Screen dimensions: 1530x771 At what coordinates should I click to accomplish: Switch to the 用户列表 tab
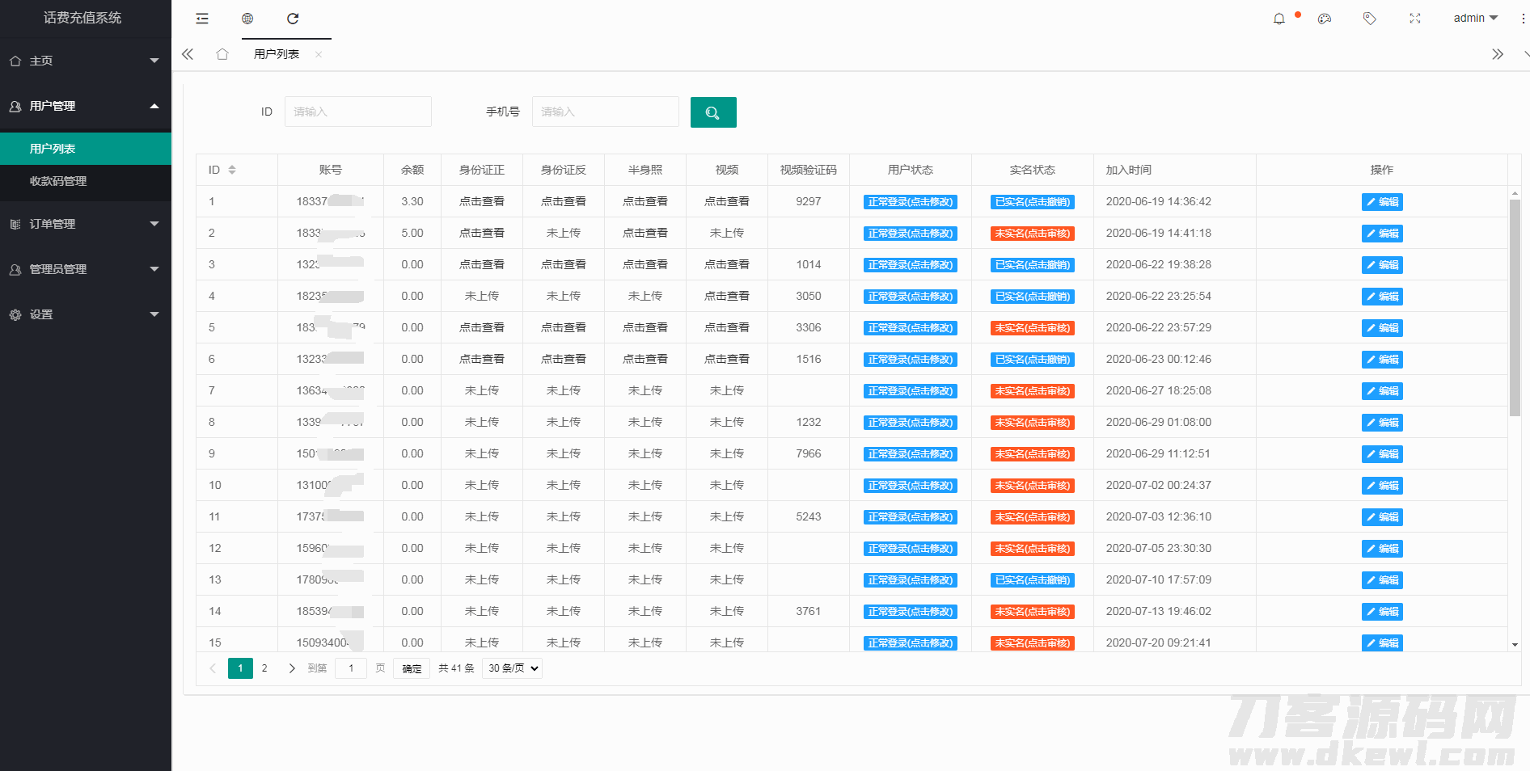[277, 54]
